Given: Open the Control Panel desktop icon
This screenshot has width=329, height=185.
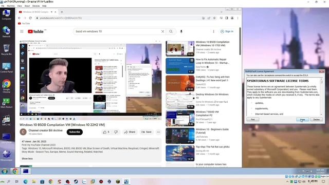Looking at the screenshot, I should 6,67.
